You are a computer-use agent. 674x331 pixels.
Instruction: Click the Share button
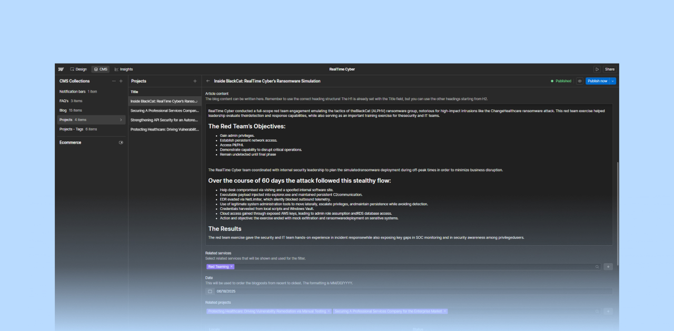coord(609,69)
